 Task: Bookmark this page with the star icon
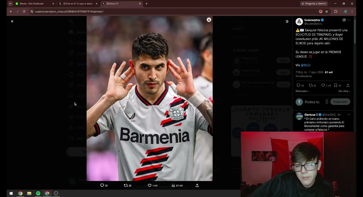click(327, 11)
